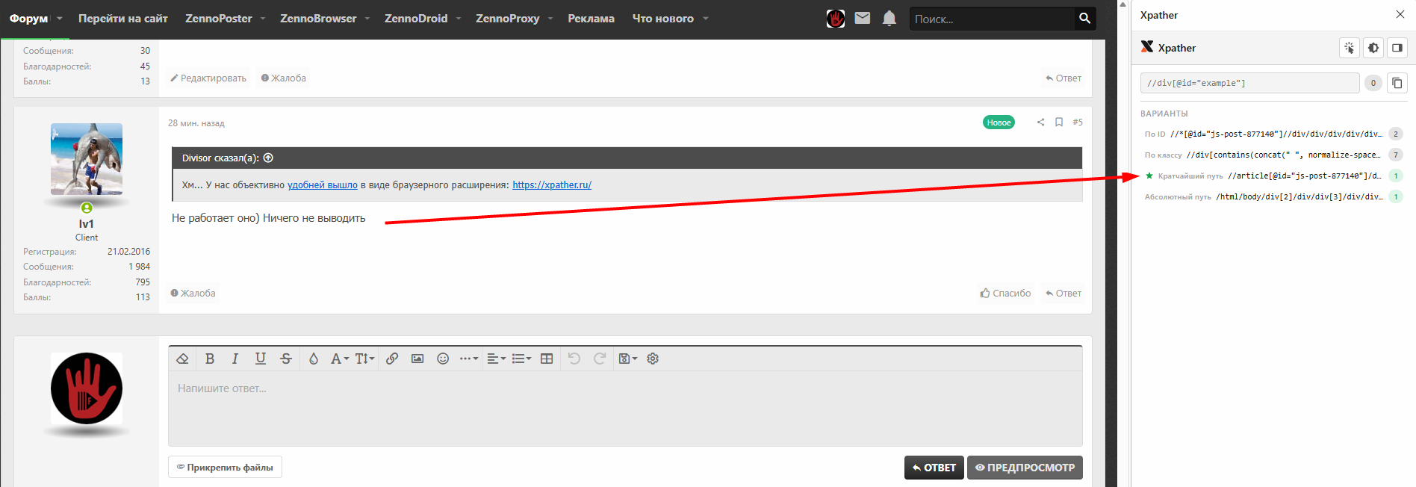The image size is (1416, 487).
Task: Click Спасибо on lv1's post
Action: pos(1005,293)
